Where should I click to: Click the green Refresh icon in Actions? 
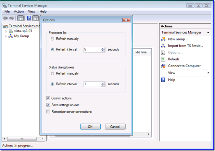(163, 59)
